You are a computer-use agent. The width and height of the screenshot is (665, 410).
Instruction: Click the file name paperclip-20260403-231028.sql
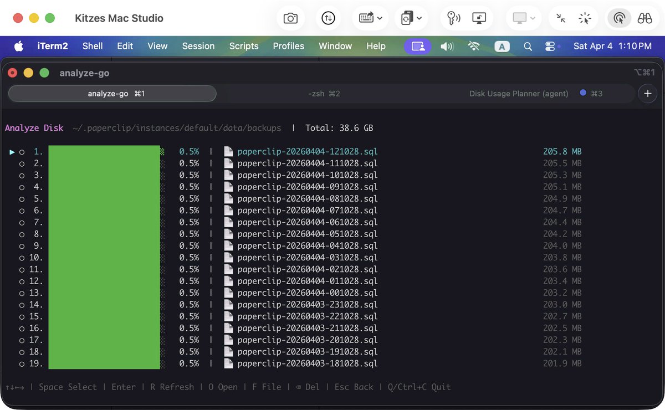pyautogui.click(x=308, y=305)
